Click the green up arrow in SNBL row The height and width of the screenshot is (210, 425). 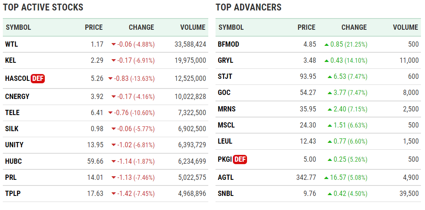click(329, 194)
